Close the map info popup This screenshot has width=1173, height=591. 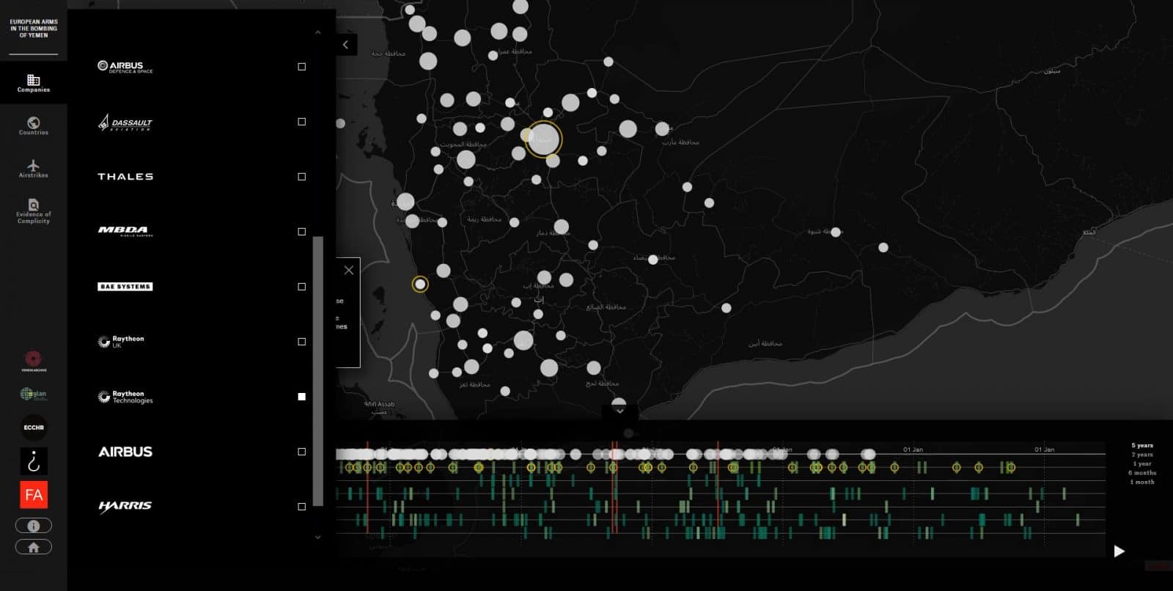tap(349, 271)
